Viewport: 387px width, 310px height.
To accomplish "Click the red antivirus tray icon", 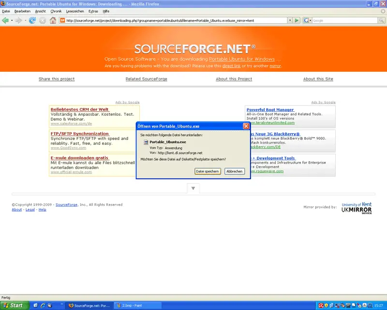I will tap(321, 306).
